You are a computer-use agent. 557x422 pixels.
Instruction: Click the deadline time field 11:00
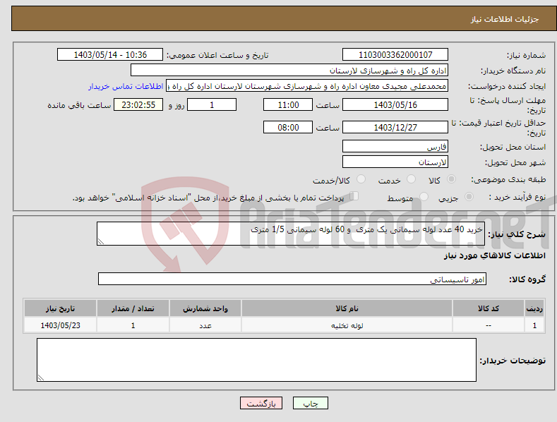(288, 104)
